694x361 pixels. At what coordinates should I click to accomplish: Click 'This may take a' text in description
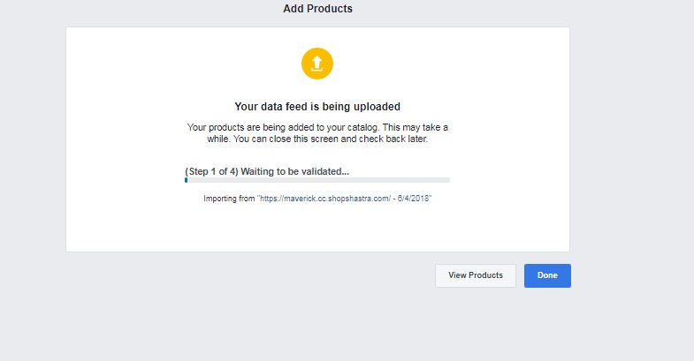click(x=416, y=127)
